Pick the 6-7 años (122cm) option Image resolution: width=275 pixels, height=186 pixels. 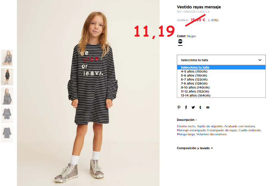point(221,80)
